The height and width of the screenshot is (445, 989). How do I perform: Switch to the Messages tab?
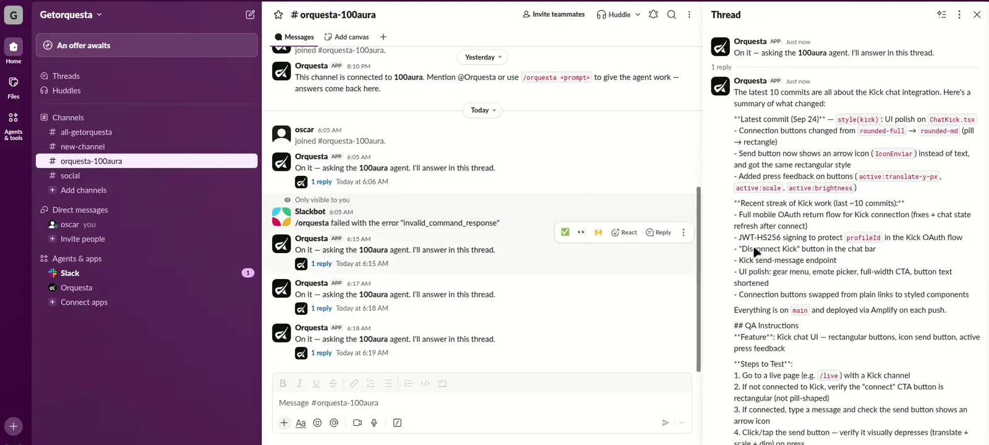[x=294, y=37]
